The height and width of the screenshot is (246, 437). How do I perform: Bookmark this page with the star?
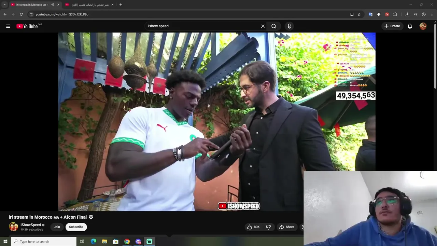(359, 14)
